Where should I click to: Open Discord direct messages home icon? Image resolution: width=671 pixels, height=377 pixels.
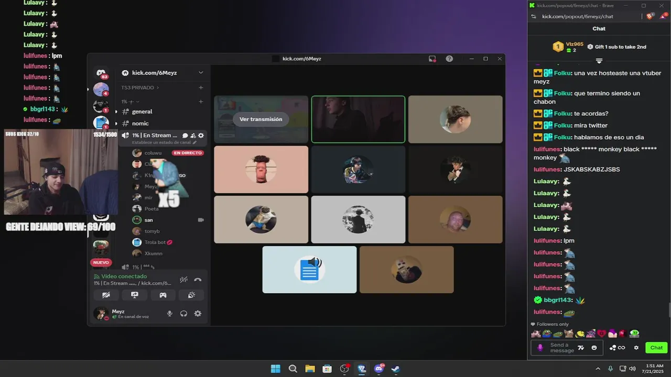pyautogui.click(x=101, y=73)
